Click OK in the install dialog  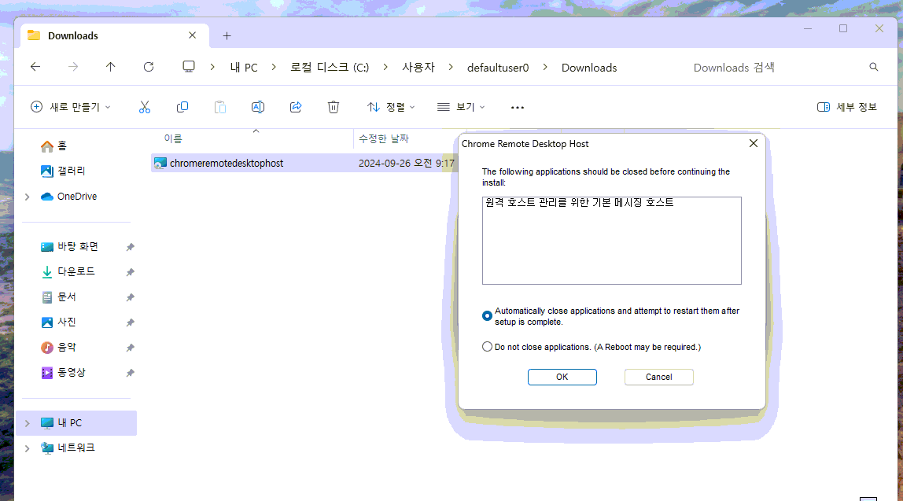coord(562,377)
